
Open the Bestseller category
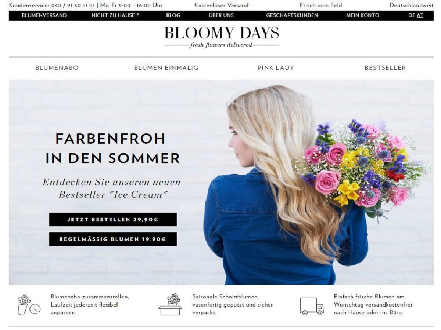tap(385, 68)
